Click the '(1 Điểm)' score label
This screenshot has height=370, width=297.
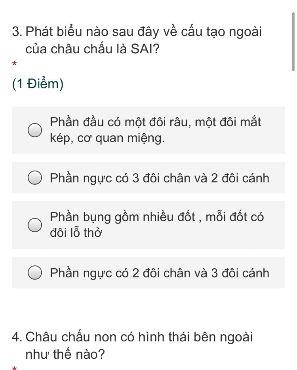pyautogui.click(x=38, y=84)
